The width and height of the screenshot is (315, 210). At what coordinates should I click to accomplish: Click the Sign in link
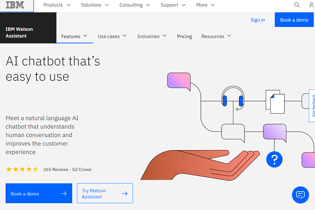tap(258, 20)
